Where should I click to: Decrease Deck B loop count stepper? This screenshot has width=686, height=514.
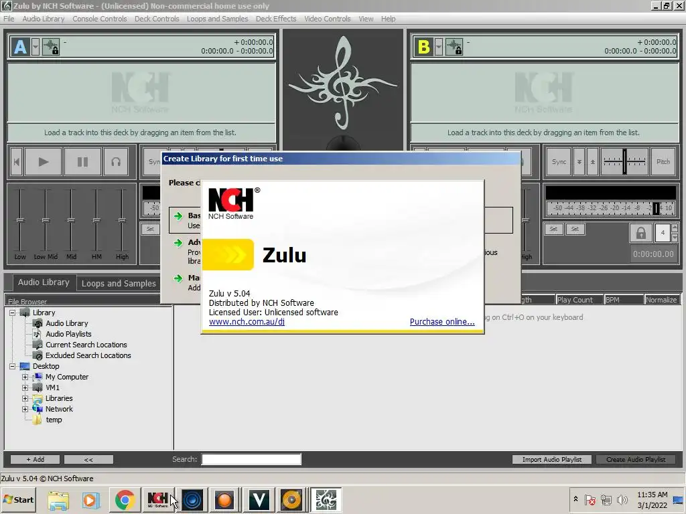pos(674,238)
